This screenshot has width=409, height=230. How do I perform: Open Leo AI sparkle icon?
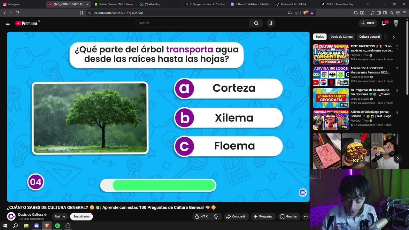pyautogui.click(x=391, y=13)
